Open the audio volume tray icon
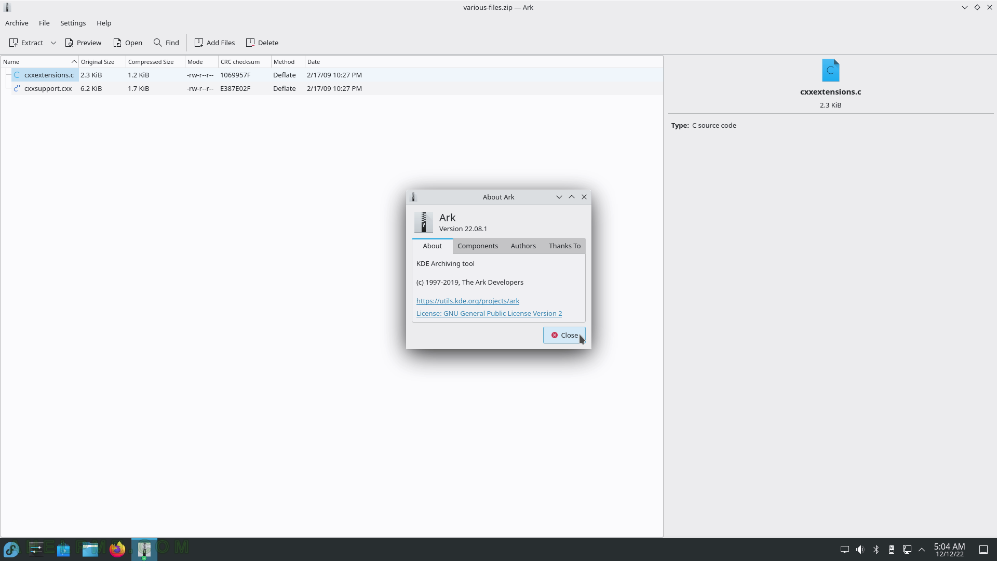Screen dimensions: 997x561 pos(860,550)
